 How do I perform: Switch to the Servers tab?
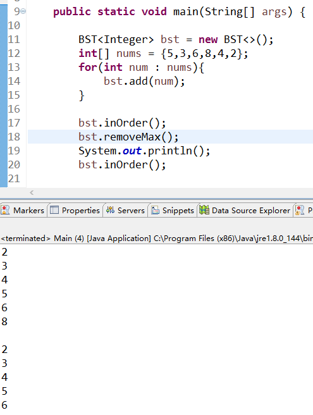pos(125,211)
